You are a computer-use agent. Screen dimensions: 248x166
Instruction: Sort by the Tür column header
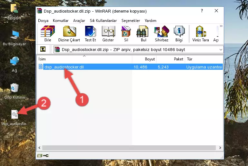204,59
